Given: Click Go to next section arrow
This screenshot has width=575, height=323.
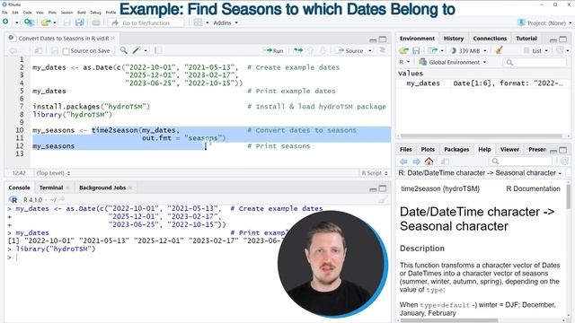Looking at the screenshot, I should tap(323, 50).
